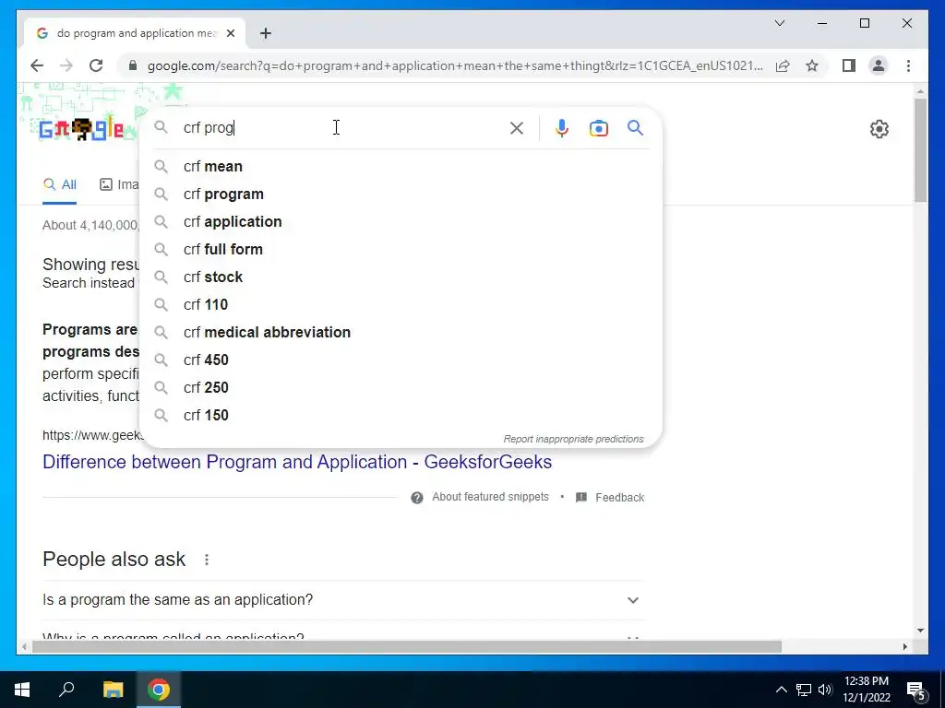Open network status tray icon
The image size is (945, 708).
tap(804, 690)
